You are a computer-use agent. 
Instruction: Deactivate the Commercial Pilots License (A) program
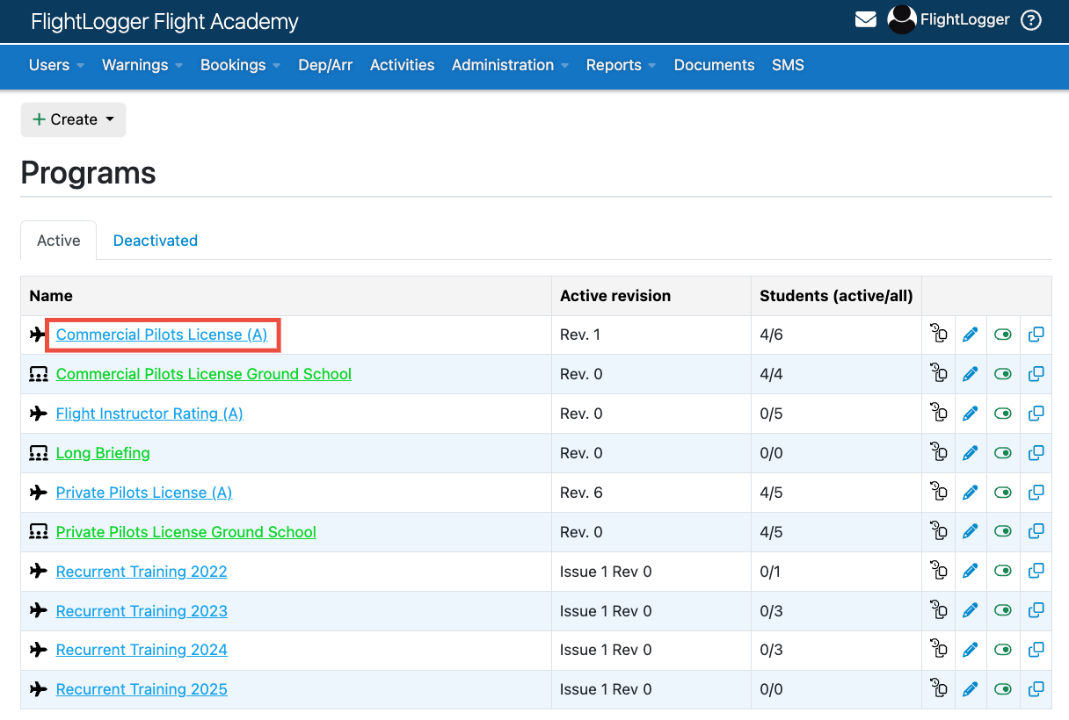tap(1003, 335)
